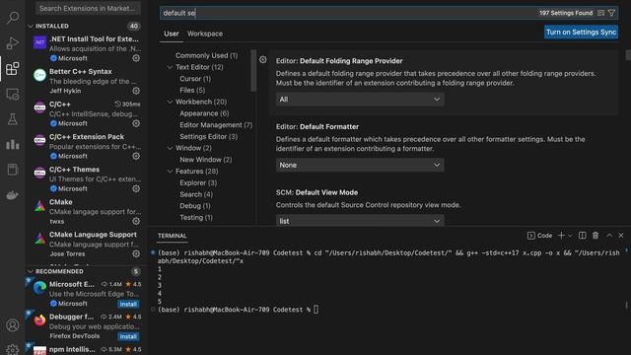
Task: Open the Default Formatter dropdown
Action: pyautogui.click(x=360, y=165)
